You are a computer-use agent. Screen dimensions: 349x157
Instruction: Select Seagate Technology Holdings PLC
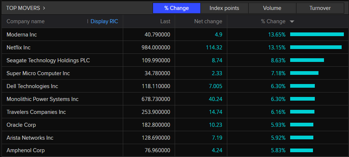48,60
